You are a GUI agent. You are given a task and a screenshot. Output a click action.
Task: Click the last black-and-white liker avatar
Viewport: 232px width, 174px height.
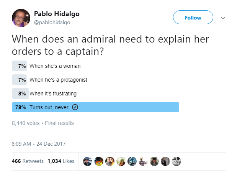point(176,161)
